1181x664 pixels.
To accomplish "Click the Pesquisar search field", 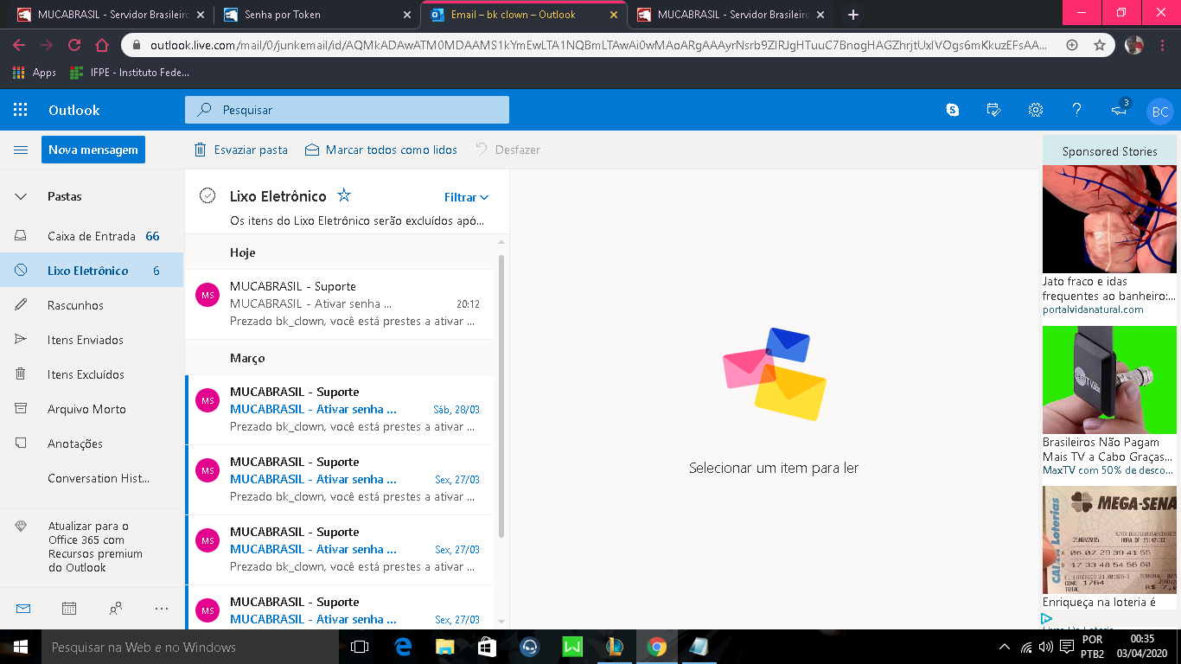I will pos(346,110).
